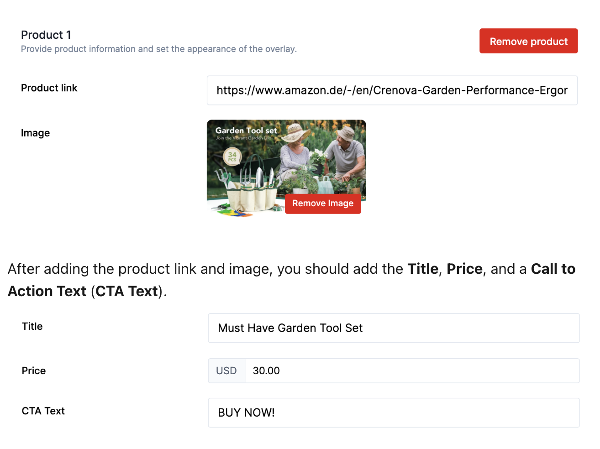
Task: Click the 34 PCS badge on the image
Action: (232, 157)
